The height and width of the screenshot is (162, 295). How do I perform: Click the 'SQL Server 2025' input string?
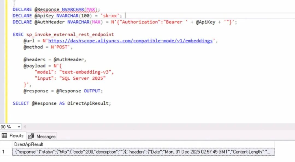tap(82, 78)
